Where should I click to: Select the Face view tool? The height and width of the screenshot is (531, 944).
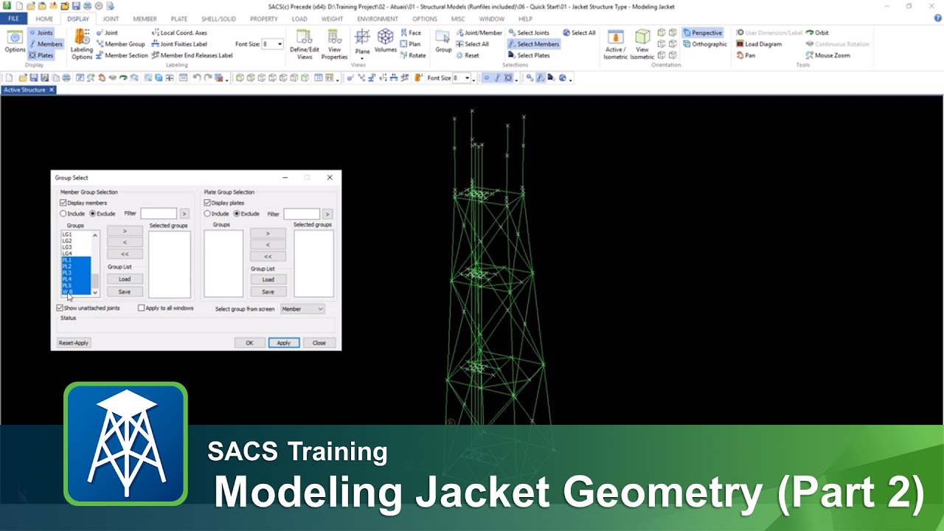(x=411, y=33)
